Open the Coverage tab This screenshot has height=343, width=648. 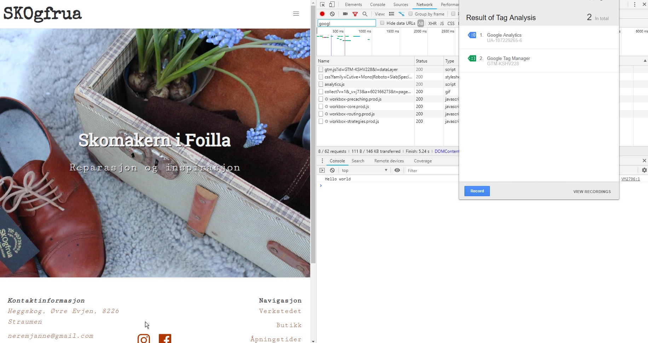[422, 161]
